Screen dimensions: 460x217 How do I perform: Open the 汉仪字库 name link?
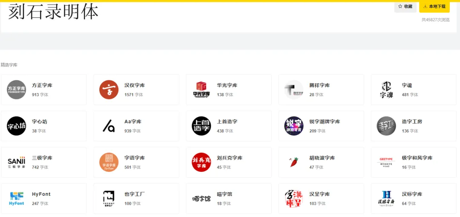pos(135,86)
